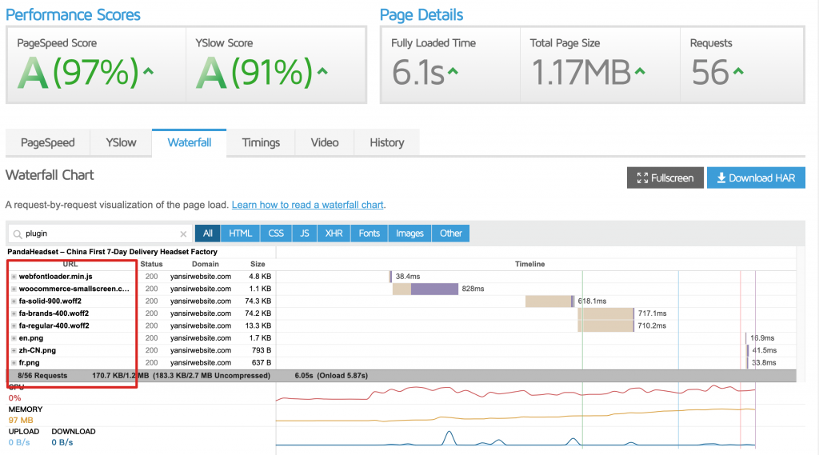
Task: Switch to the PageSpeed tab
Action: point(48,142)
